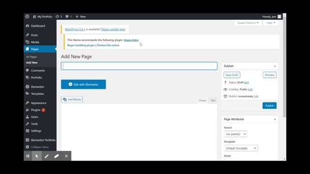Click the Howdy user account menu
Image resolution: width=310 pixels, height=174 pixels.
271,16
